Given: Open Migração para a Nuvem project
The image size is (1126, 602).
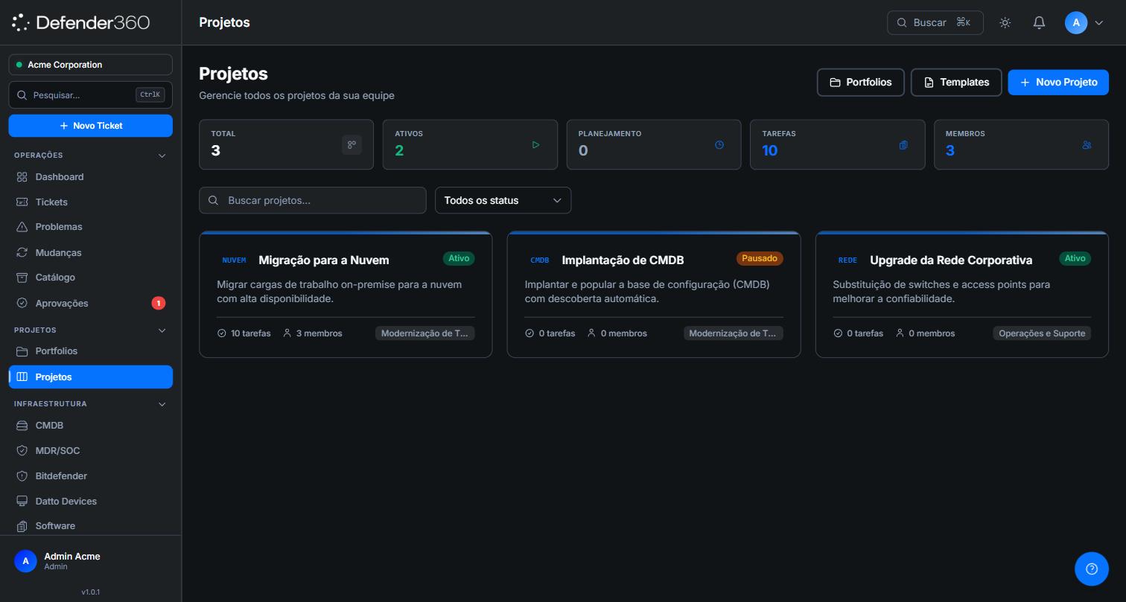Looking at the screenshot, I should tap(324, 260).
